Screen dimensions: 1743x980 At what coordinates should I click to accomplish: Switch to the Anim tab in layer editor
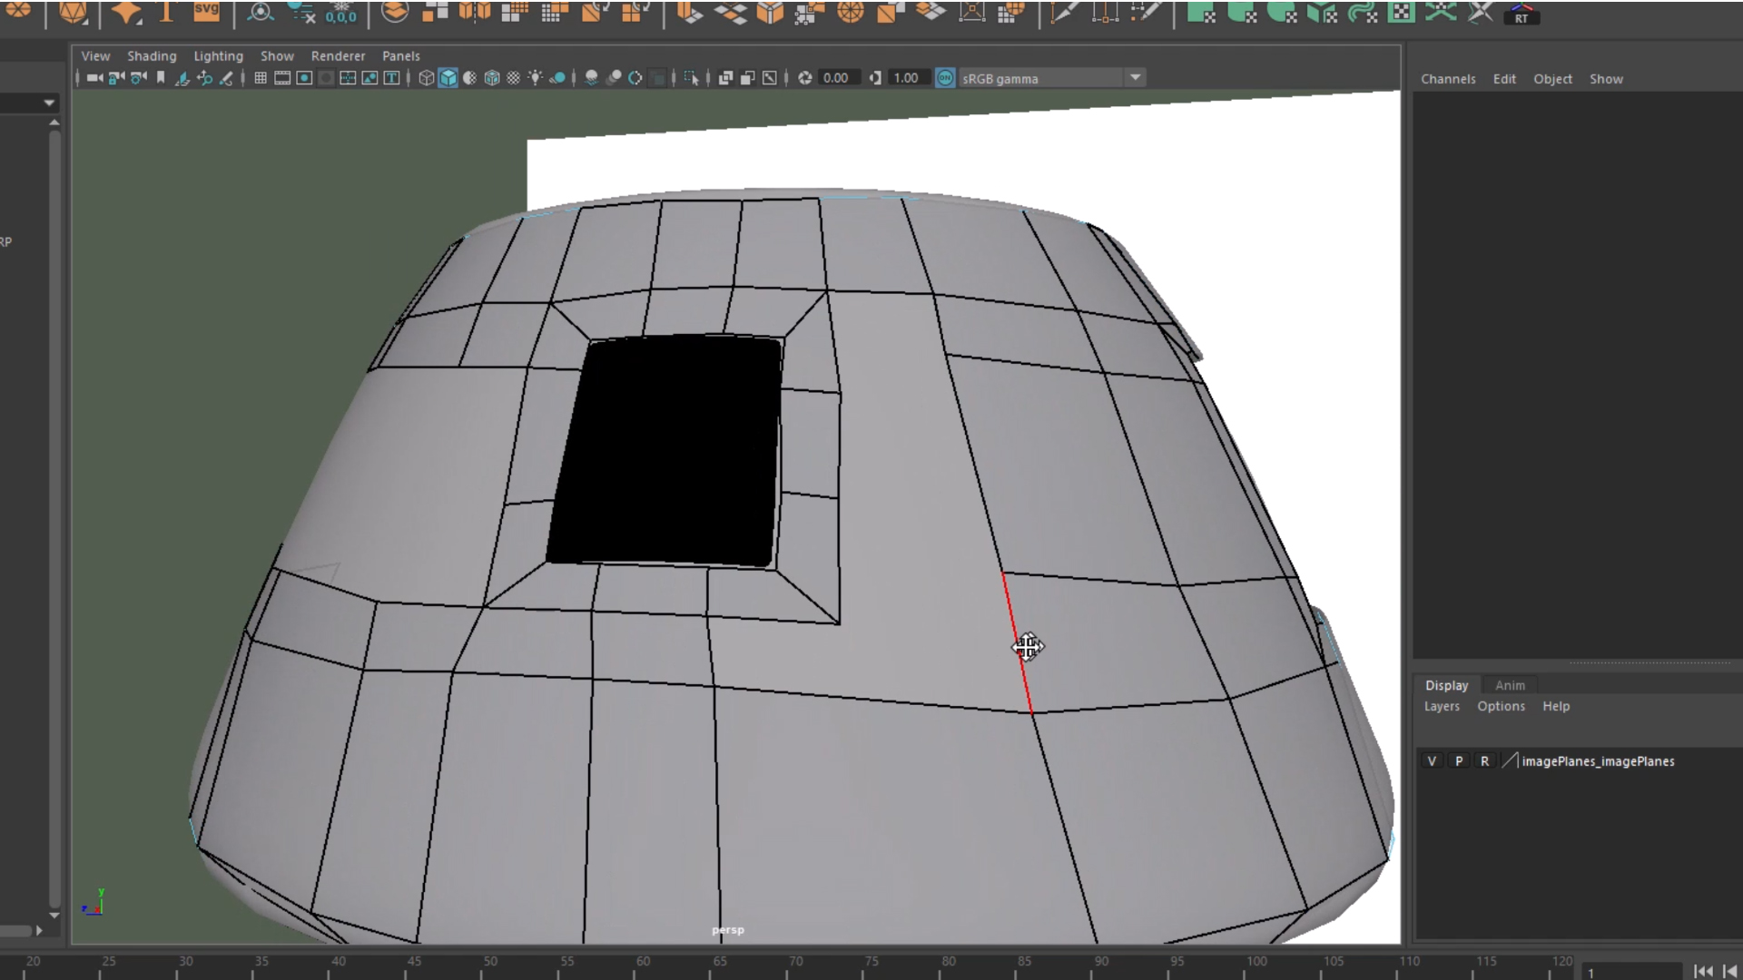1510,685
